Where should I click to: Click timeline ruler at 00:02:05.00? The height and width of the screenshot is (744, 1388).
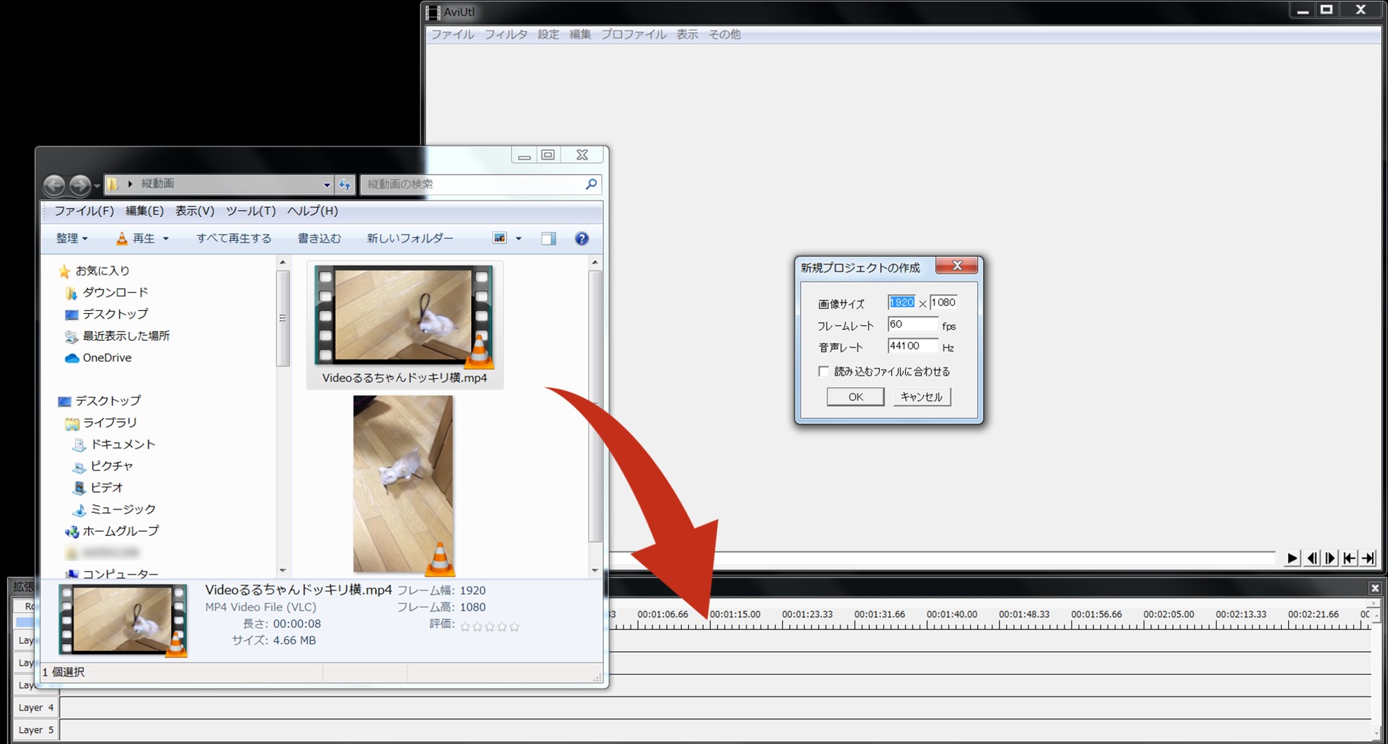(x=1169, y=615)
